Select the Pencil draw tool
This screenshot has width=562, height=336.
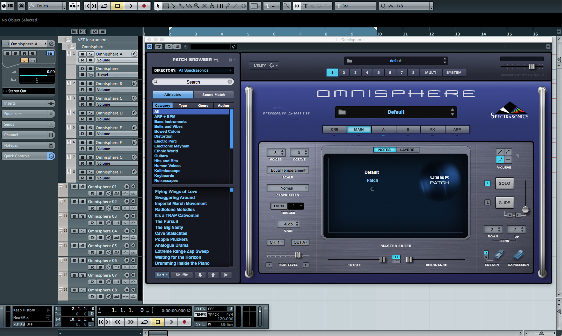point(228,6)
